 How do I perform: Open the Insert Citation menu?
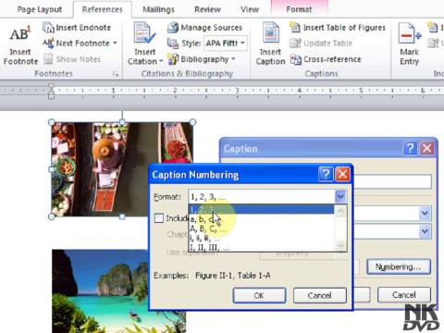click(x=145, y=43)
